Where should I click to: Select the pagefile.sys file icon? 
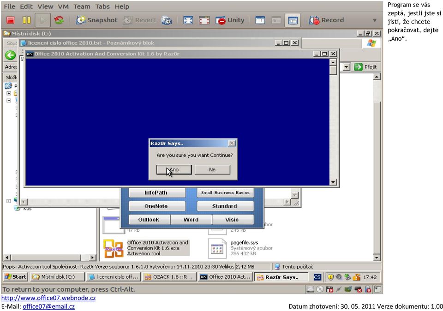point(217,249)
